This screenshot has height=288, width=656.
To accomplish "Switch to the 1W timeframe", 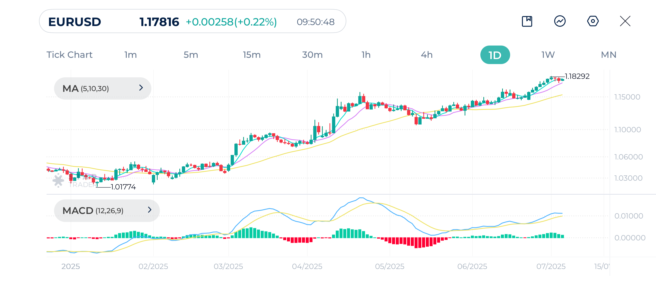I will coord(548,55).
